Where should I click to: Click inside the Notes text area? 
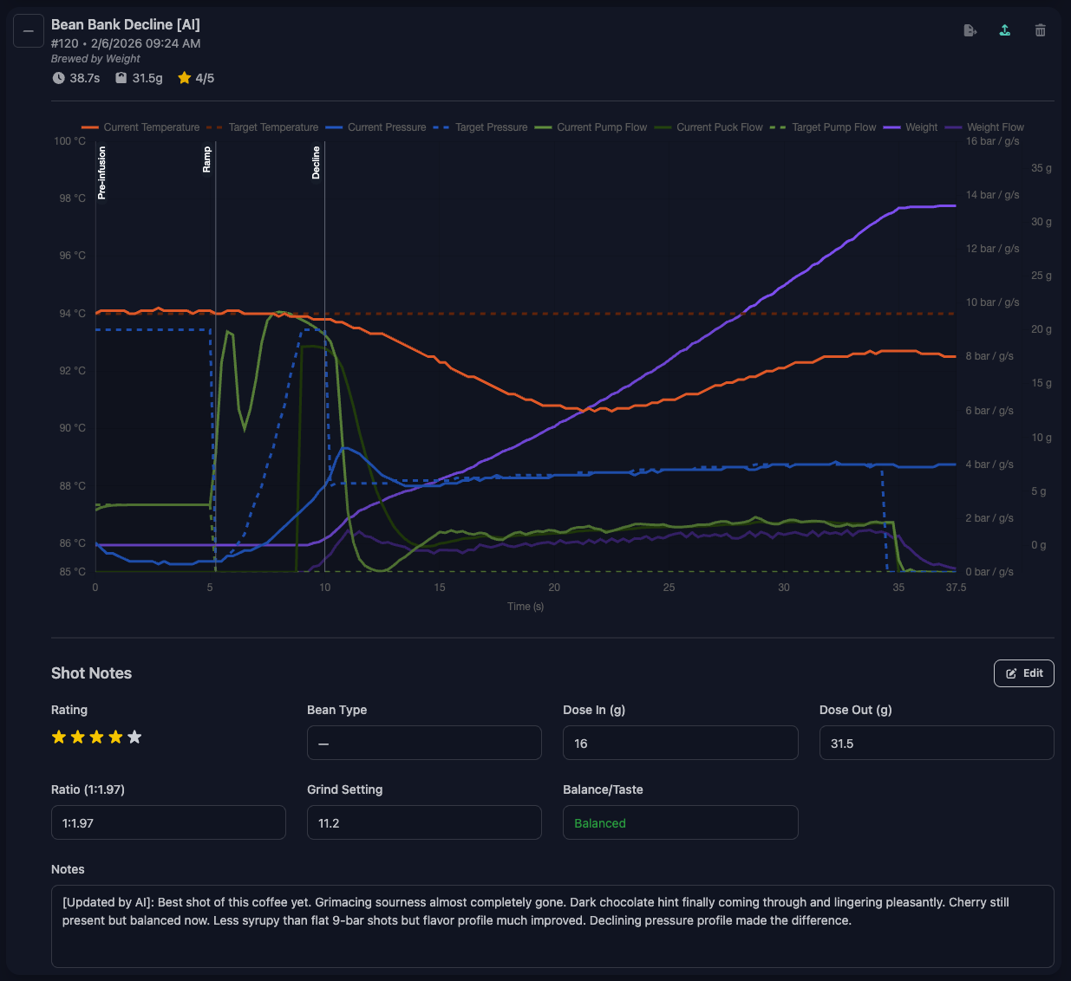click(x=553, y=926)
